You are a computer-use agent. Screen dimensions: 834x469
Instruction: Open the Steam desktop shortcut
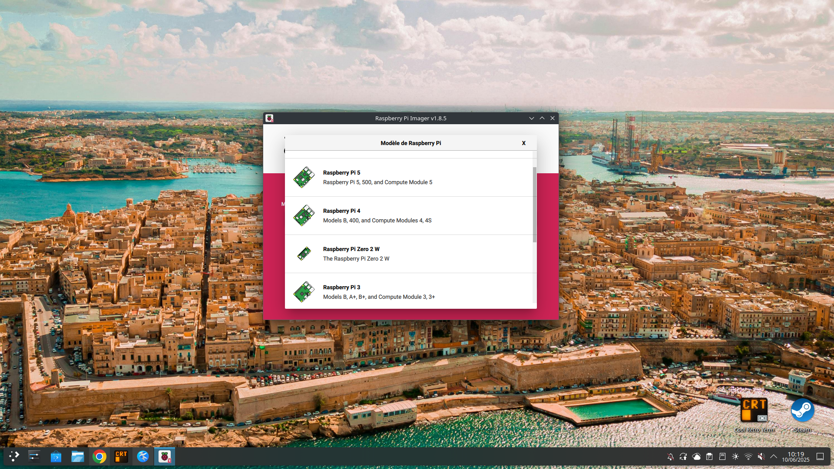pos(802,415)
